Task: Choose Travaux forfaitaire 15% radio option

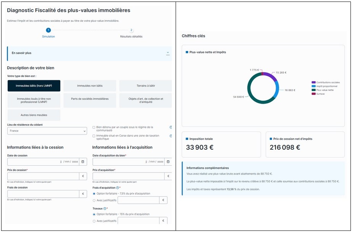Action: coord(94,214)
